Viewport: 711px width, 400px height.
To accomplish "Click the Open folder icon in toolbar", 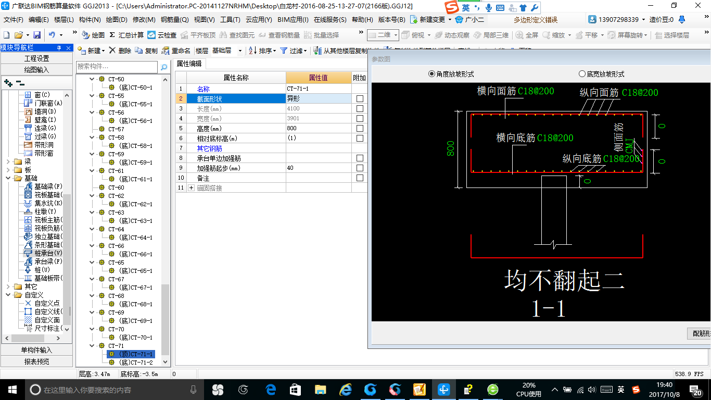I will point(18,35).
